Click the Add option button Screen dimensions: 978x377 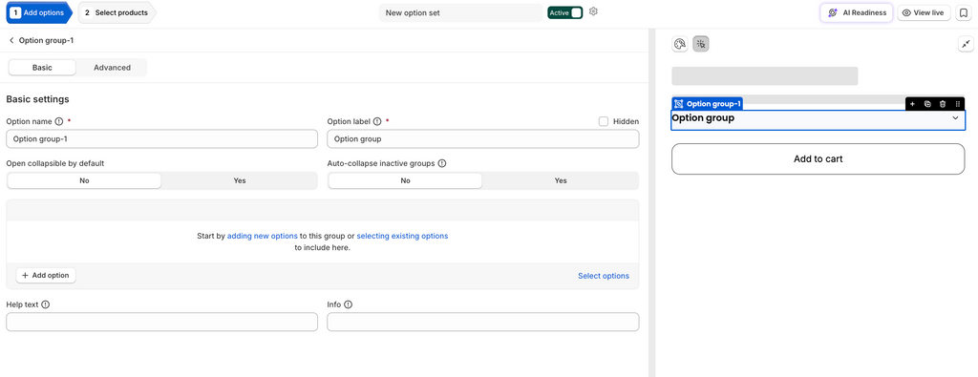tap(46, 276)
